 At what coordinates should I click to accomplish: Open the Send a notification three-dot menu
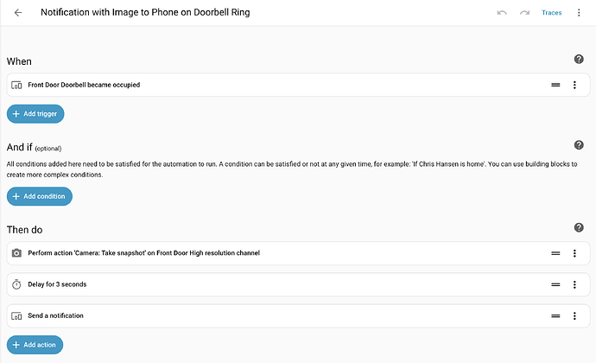click(x=574, y=315)
